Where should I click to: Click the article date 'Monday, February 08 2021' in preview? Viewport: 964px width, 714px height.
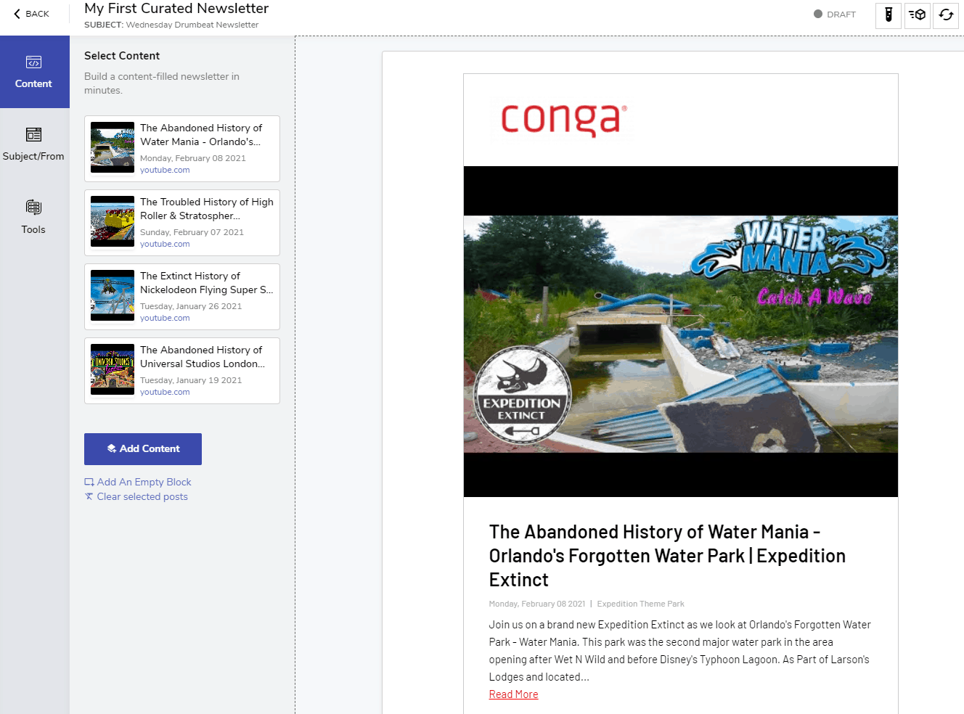pyautogui.click(x=537, y=604)
